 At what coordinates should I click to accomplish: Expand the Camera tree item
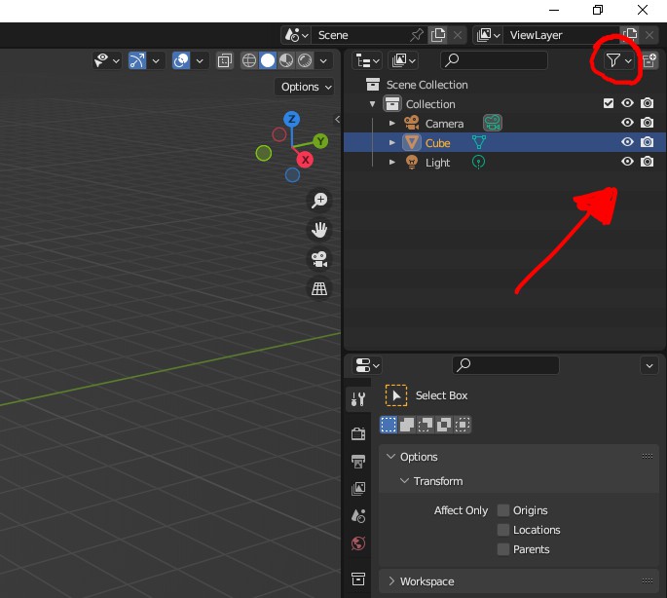[x=392, y=124]
